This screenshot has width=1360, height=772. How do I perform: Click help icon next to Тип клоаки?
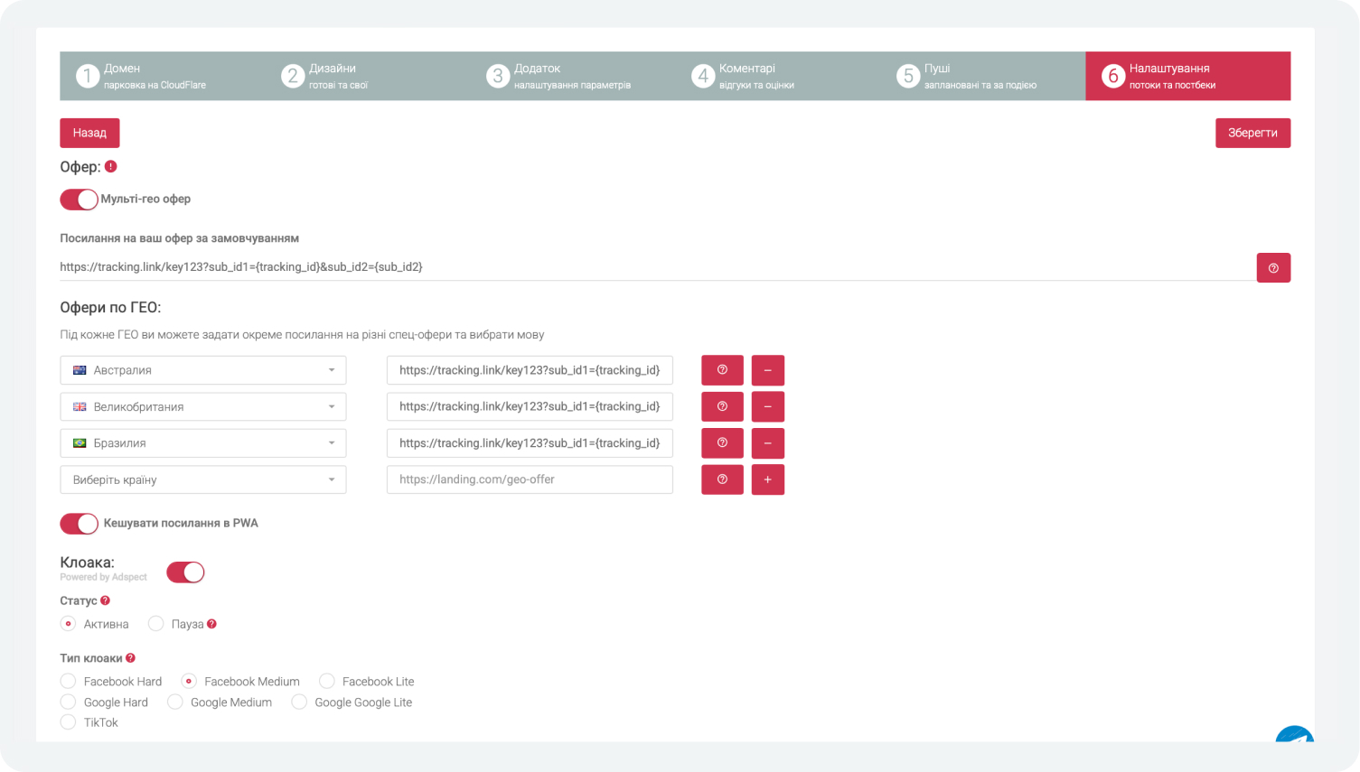[x=131, y=658]
